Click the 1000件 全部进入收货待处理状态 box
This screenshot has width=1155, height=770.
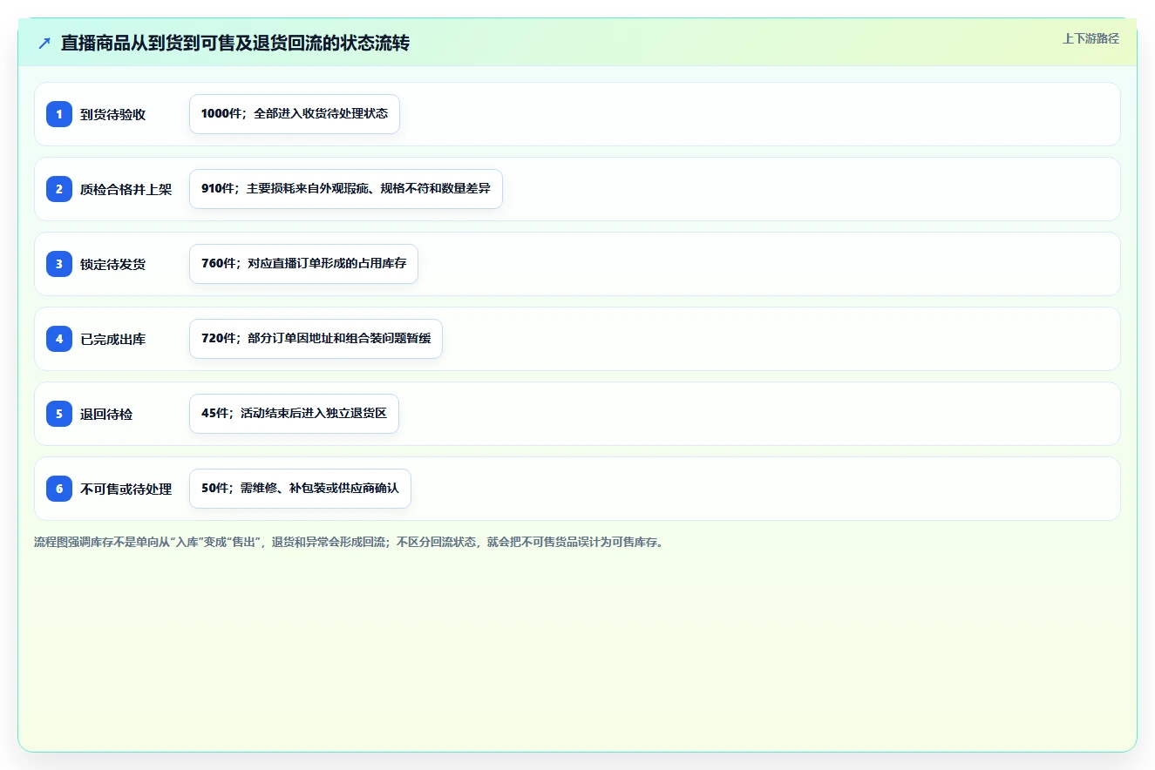[295, 114]
